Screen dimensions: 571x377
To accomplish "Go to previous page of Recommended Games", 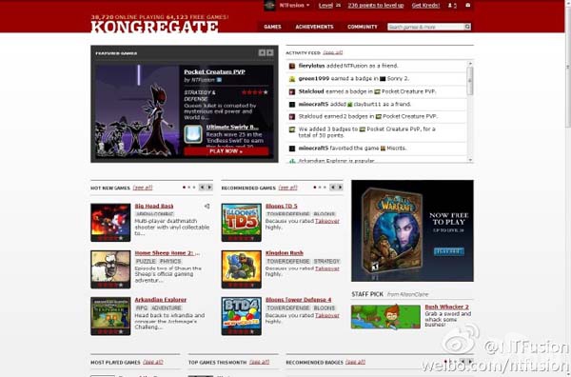I will click(332, 188).
